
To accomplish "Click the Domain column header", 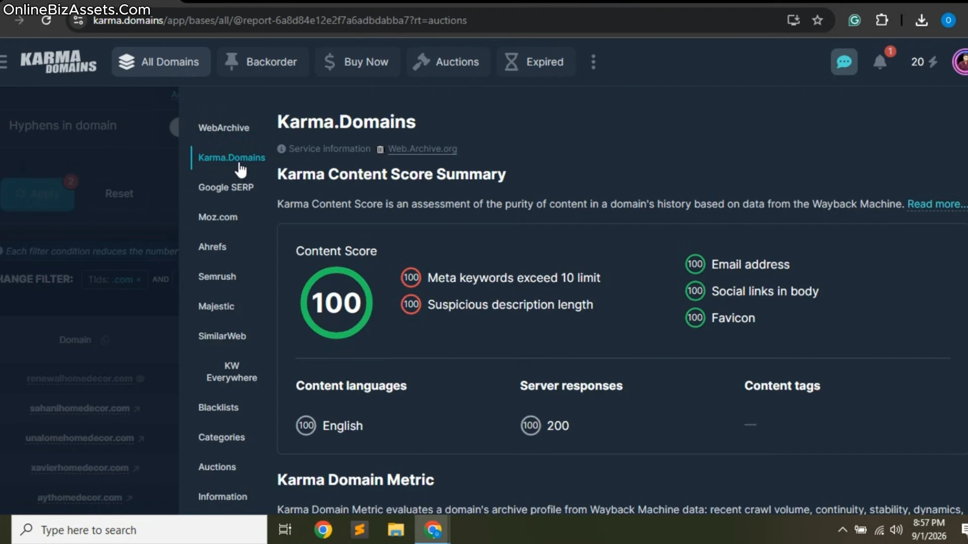I will coord(75,340).
